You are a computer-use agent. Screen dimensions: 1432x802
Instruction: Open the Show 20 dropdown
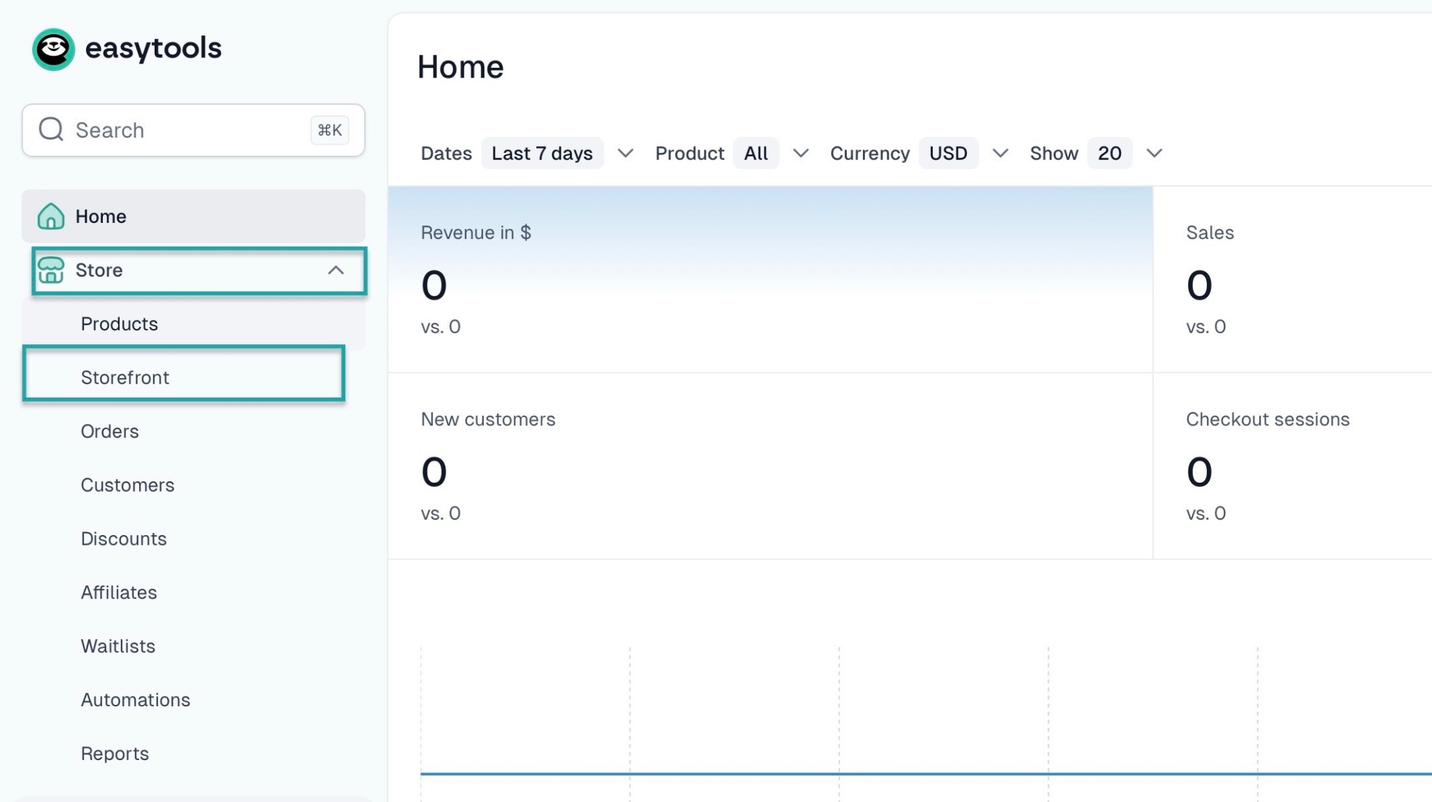(1110, 153)
